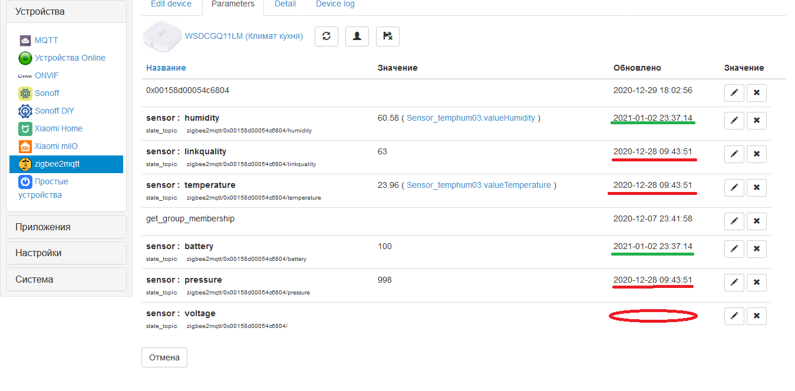Delete the get_group_membership parameter
The width and height of the screenshot is (795, 391).
tap(756, 221)
